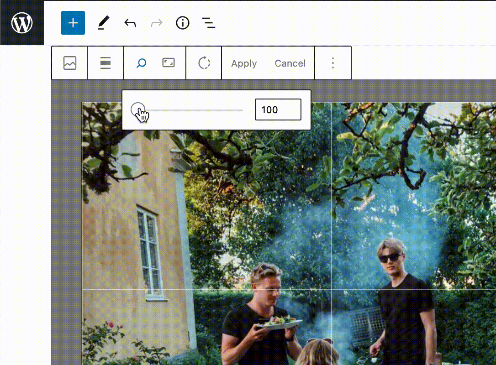This screenshot has height=365, width=496.
Task: Toggle the Zoom magnifier tool
Action: (x=141, y=63)
